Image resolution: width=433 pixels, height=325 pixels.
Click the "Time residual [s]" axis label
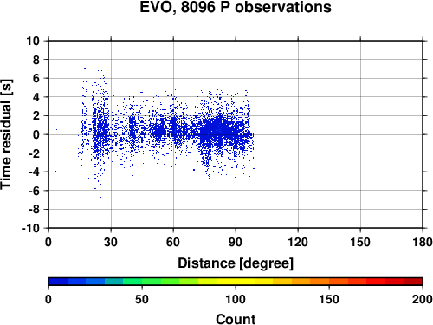(x=6, y=134)
